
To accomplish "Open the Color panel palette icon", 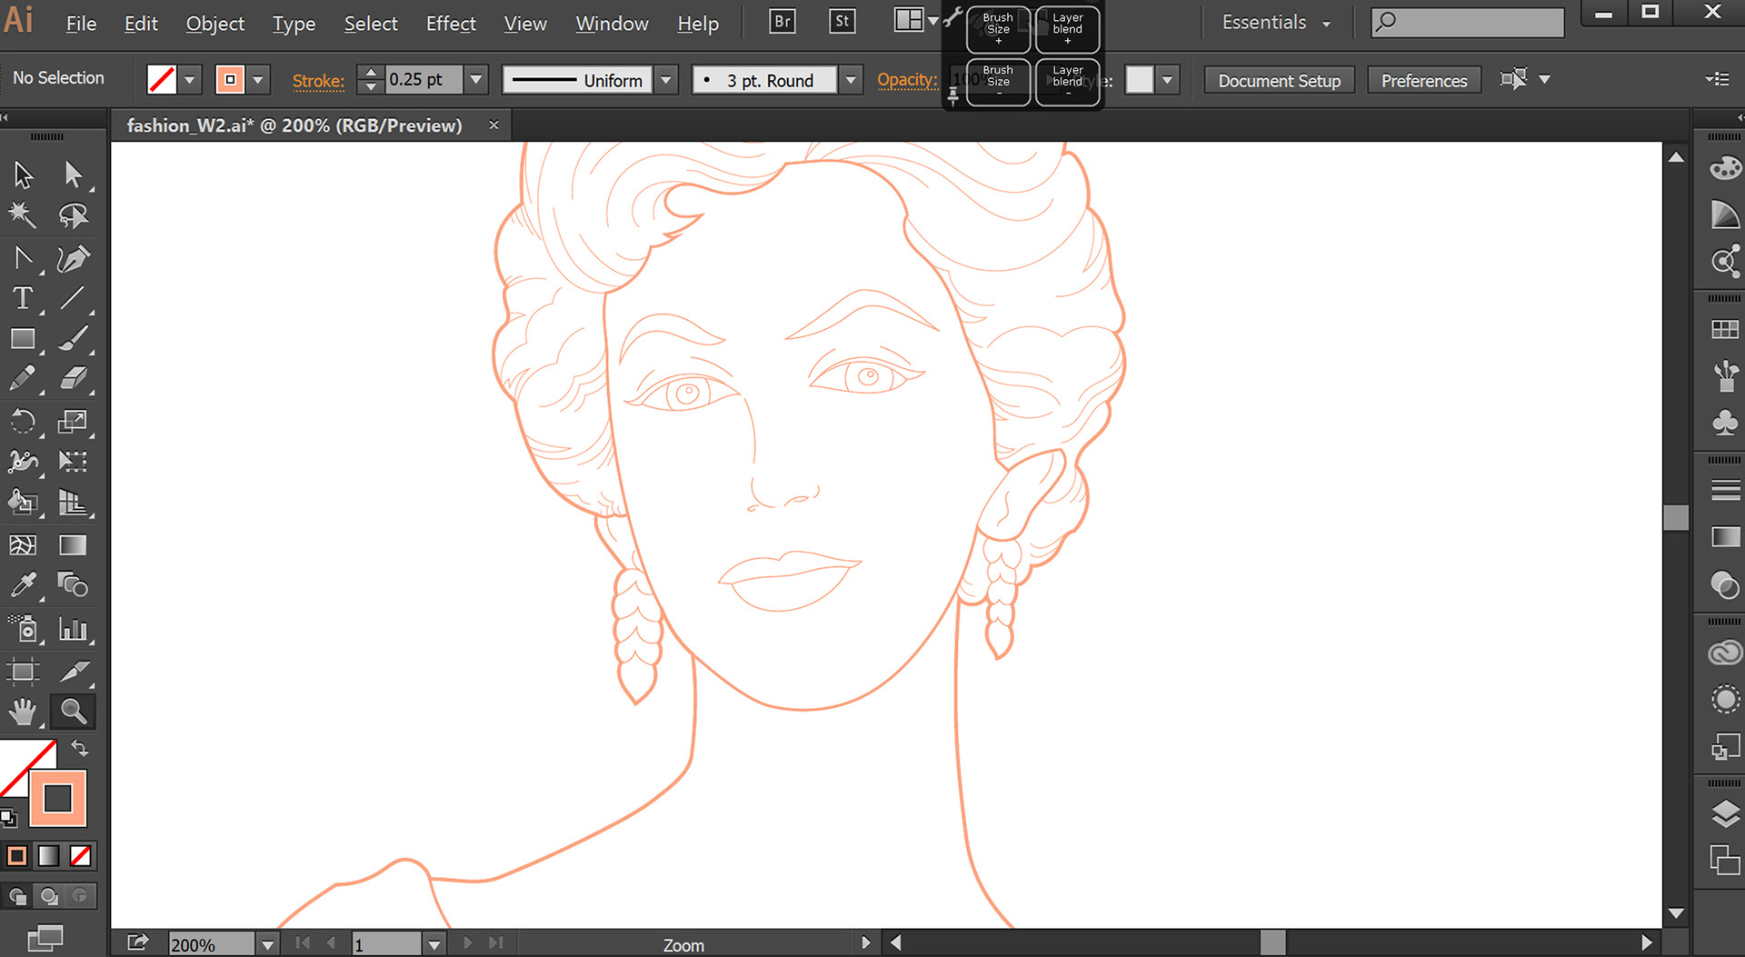I will pyautogui.click(x=1725, y=168).
